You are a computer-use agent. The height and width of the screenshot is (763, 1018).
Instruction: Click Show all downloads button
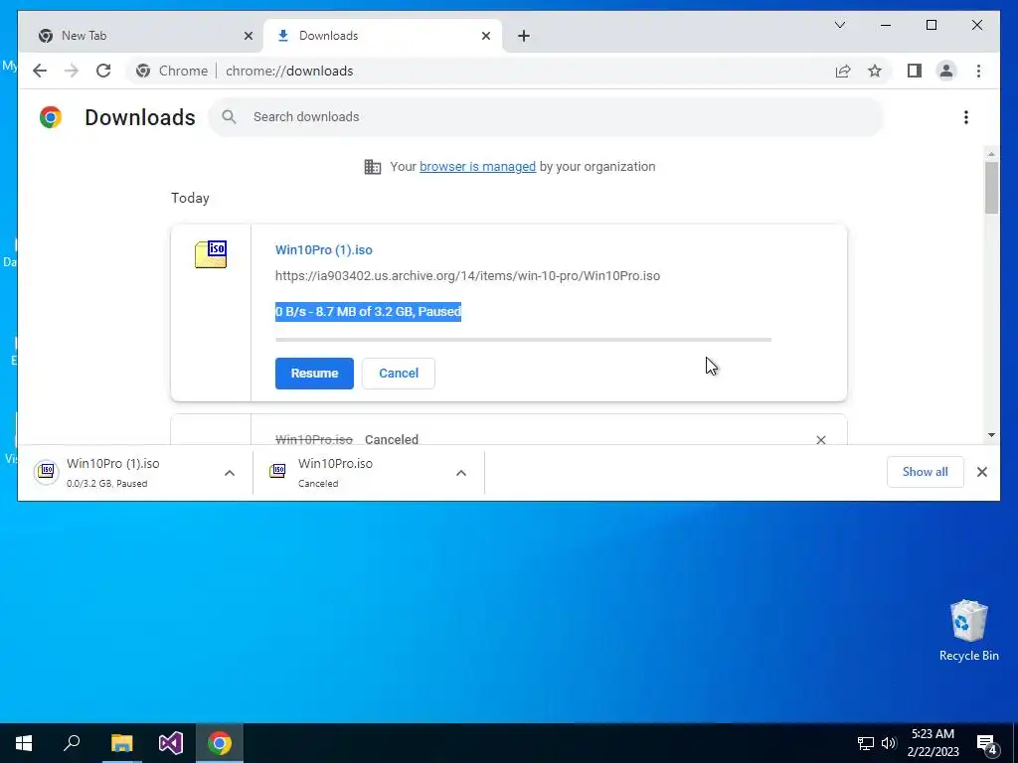click(x=925, y=472)
